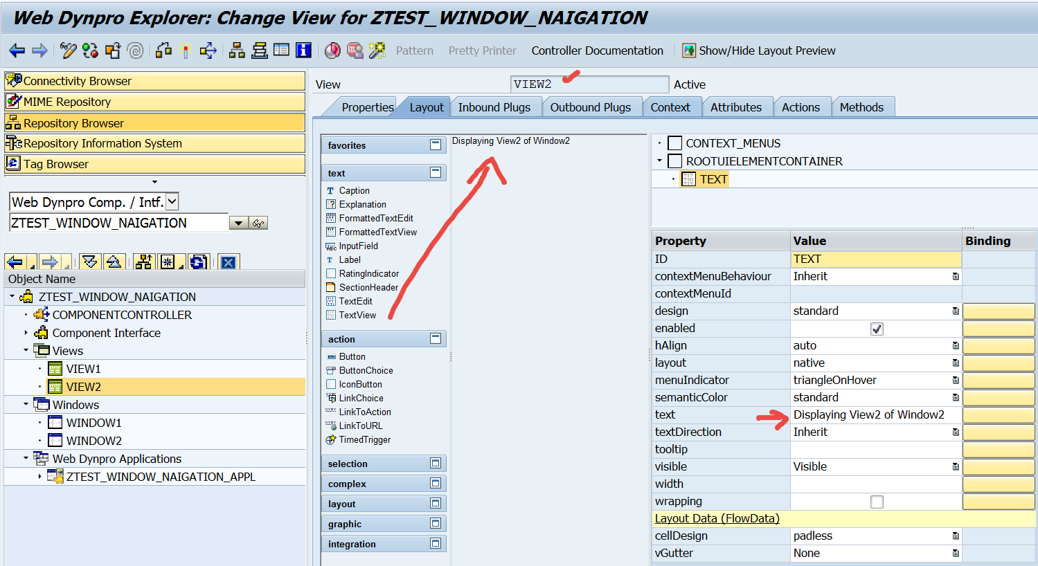The image size is (1038, 566).
Task: Tick the CONTEXT_MENUS checkbox
Action: click(675, 143)
